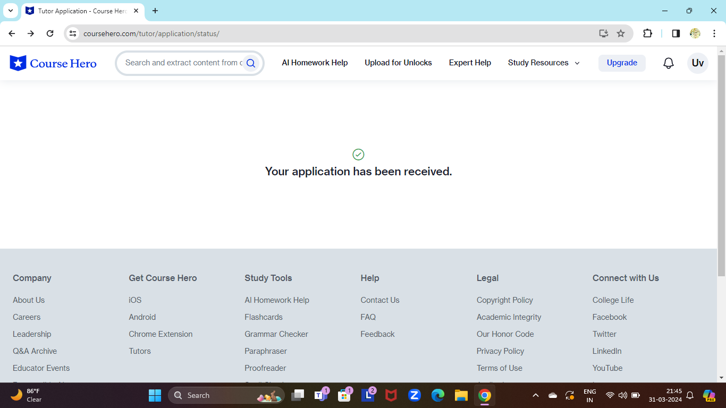Open the tab search dropdown arrow
This screenshot has width=726, height=408.
click(10, 11)
